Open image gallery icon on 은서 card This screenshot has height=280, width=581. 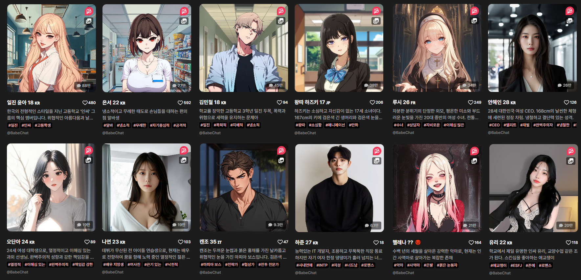184,21
